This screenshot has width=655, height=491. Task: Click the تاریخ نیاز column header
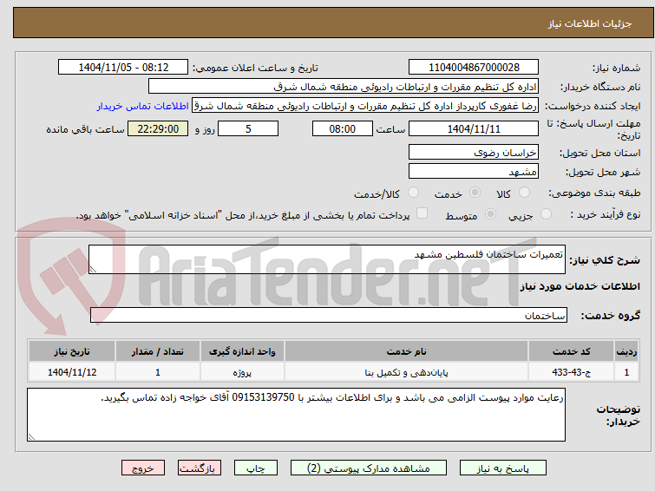click(72, 351)
